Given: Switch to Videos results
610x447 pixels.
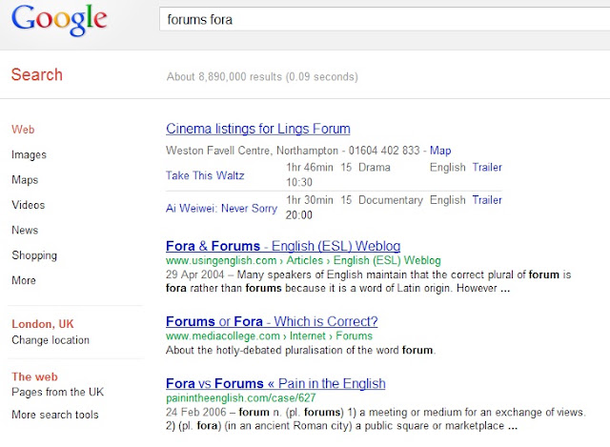Looking at the screenshot, I should pos(28,205).
